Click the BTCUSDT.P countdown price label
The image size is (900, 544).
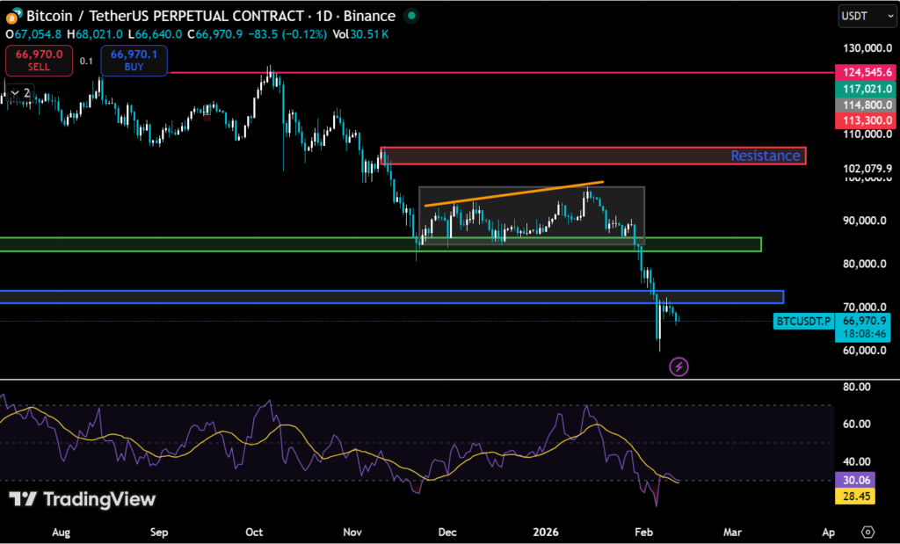(802, 322)
